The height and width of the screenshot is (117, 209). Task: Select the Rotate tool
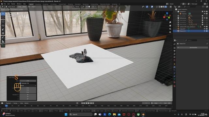pyautogui.click(x=3, y=26)
